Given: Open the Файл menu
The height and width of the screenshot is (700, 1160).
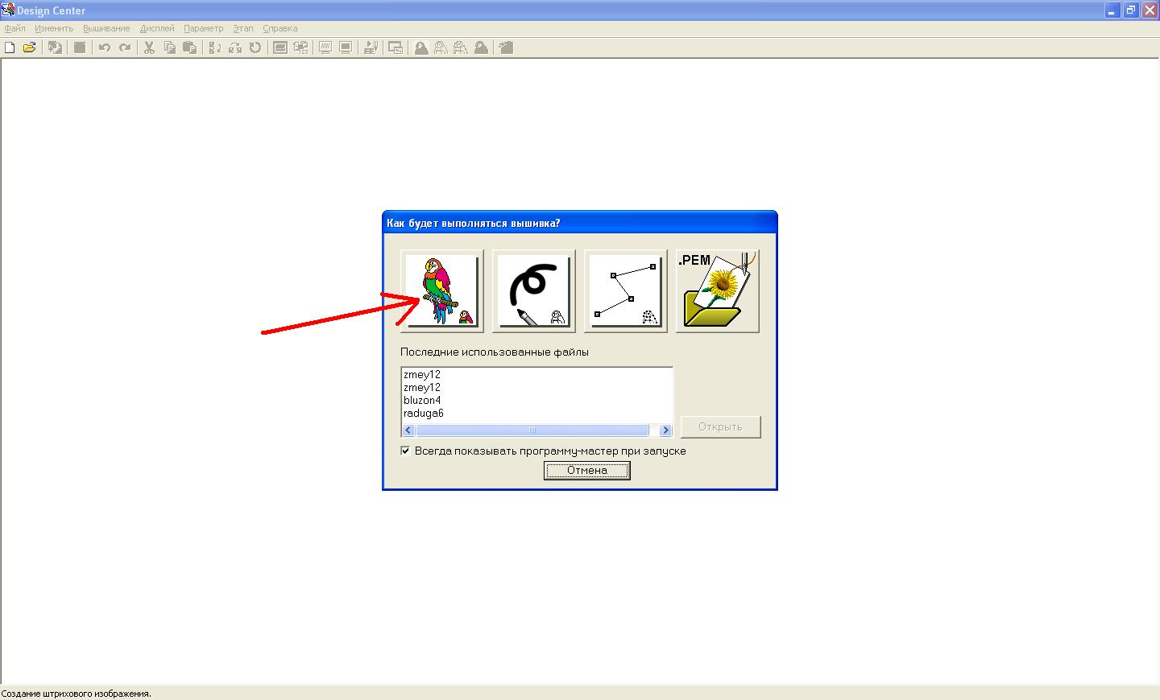Looking at the screenshot, I should [x=14, y=28].
